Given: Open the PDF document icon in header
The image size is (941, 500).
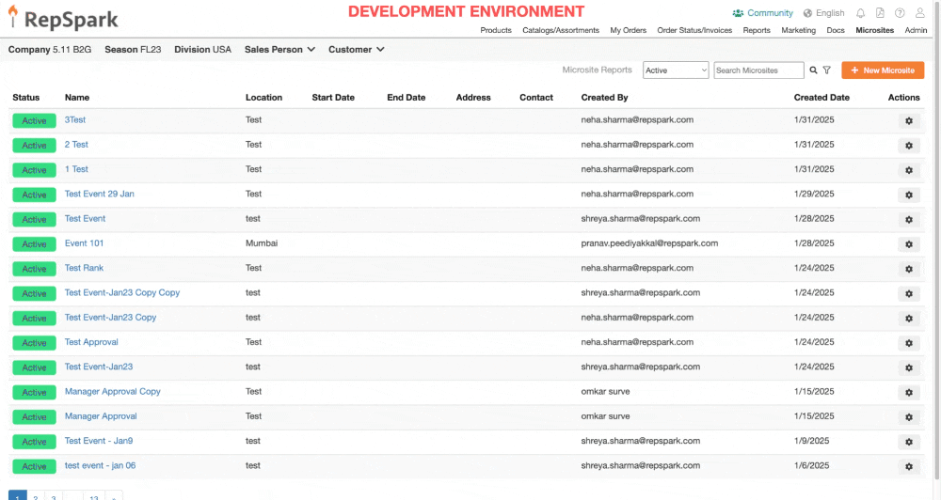Looking at the screenshot, I should point(880,13).
